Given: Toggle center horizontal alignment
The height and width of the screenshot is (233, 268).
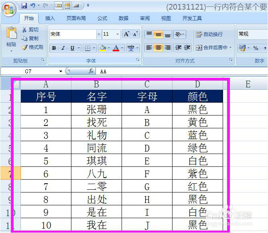Looking at the screenshot, I should 158,48.
